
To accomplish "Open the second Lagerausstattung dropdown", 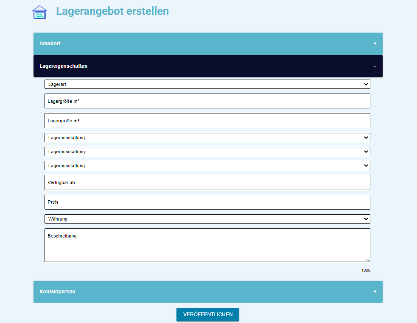I will (207, 152).
